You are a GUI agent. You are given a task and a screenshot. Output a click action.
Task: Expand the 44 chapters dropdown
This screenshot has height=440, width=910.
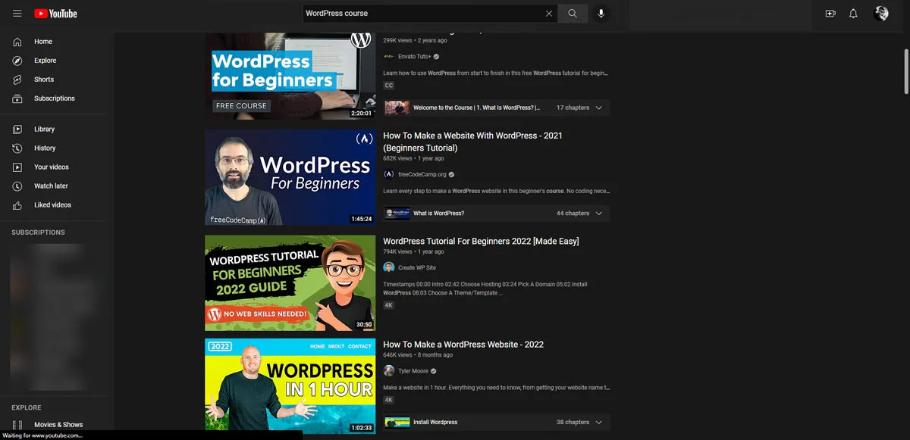pos(599,214)
